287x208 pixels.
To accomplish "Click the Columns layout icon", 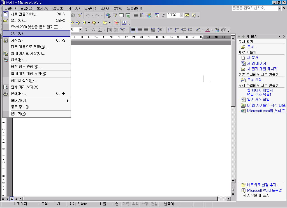I will pos(136,15).
